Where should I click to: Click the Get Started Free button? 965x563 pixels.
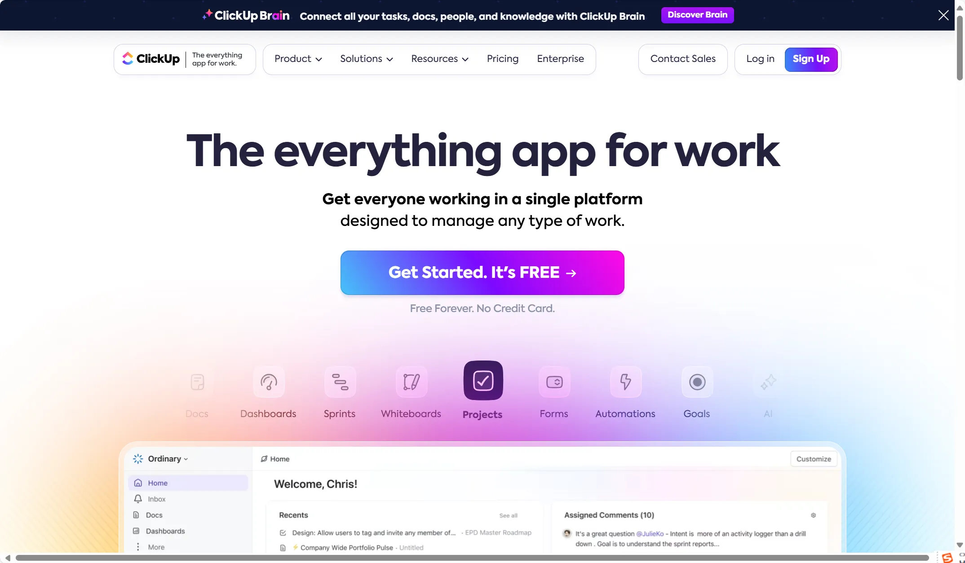coord(482,272)
